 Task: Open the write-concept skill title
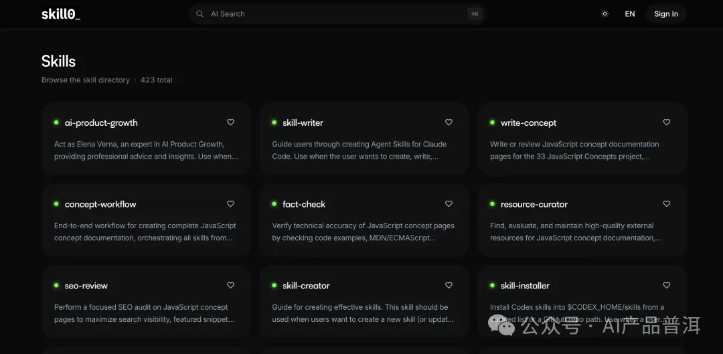pyautogui.click(x=528, y=123)
